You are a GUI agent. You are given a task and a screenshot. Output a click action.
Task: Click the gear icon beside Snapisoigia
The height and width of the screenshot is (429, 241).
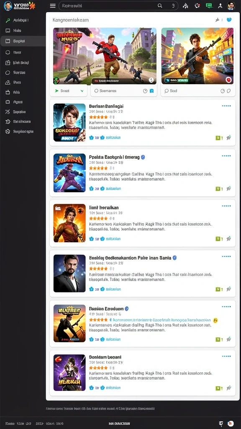point(8,131)
